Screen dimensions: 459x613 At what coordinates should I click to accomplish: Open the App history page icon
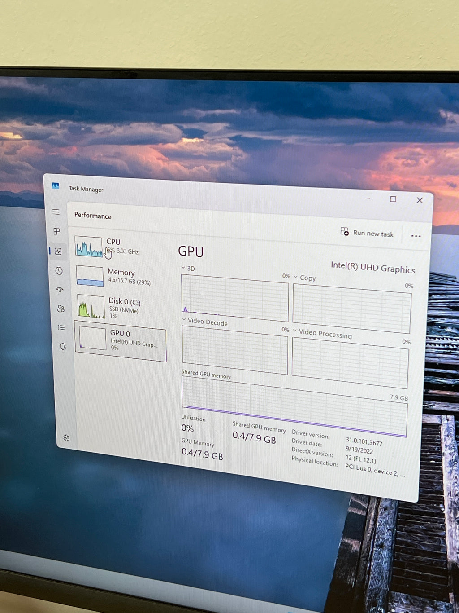(59, 270)
